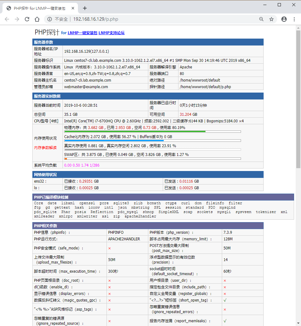Open the 内存参数解读 link
301x326 pixels.
pyautogui.click(x=45, y=147)
